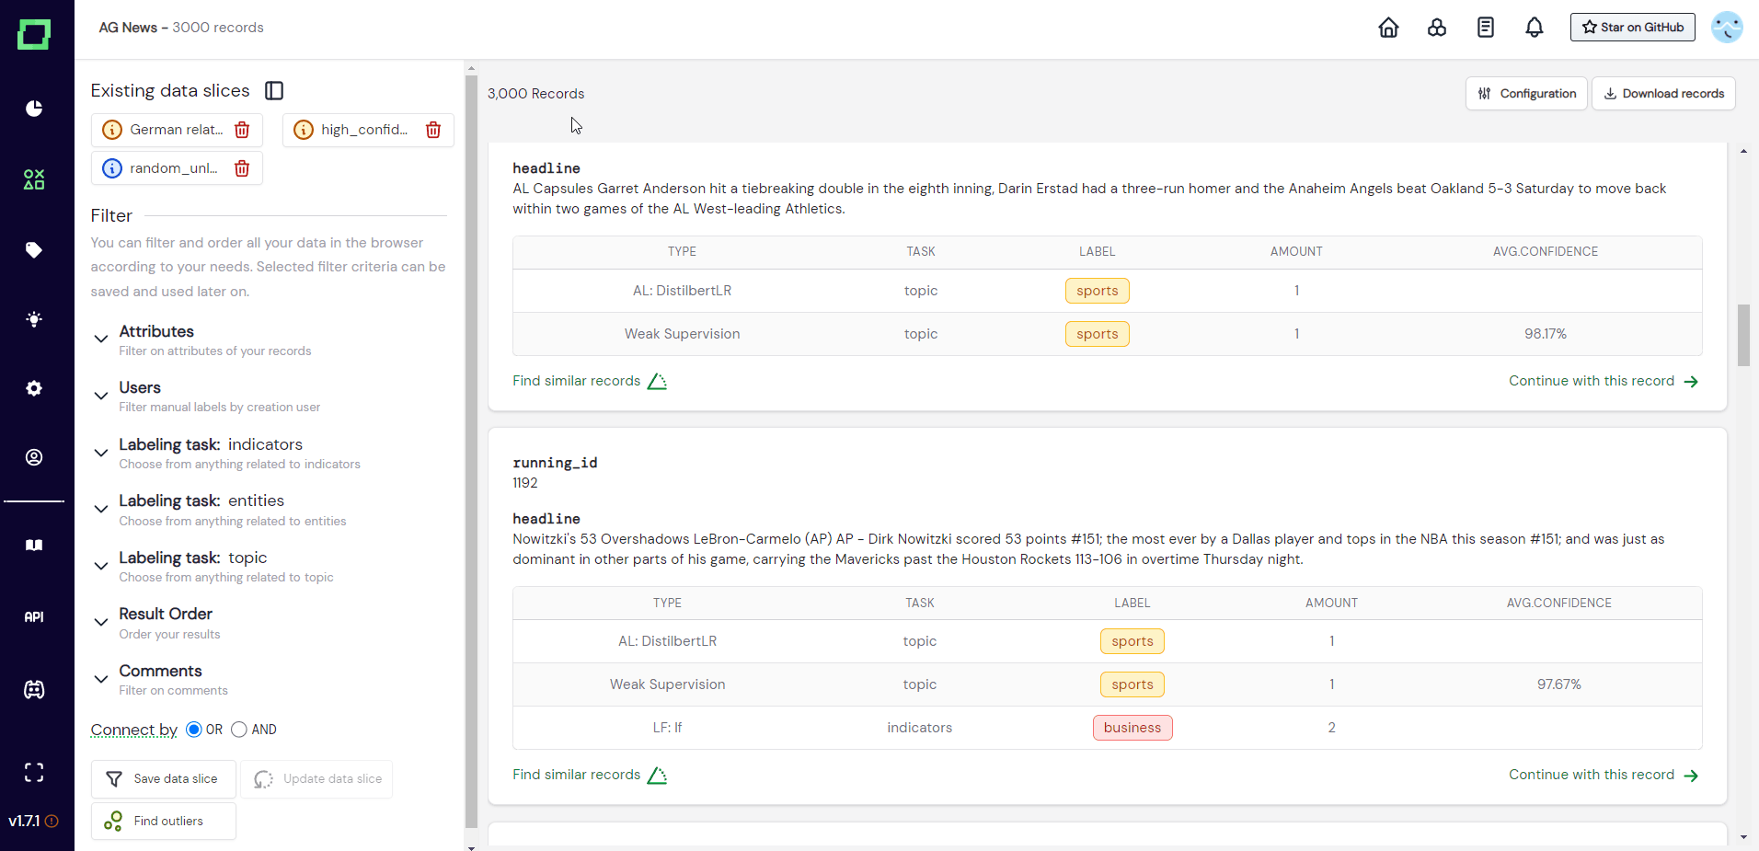
Task: Open the labeling tag sidebar icon
Action: pyautogui.click(x=34, y=250)
